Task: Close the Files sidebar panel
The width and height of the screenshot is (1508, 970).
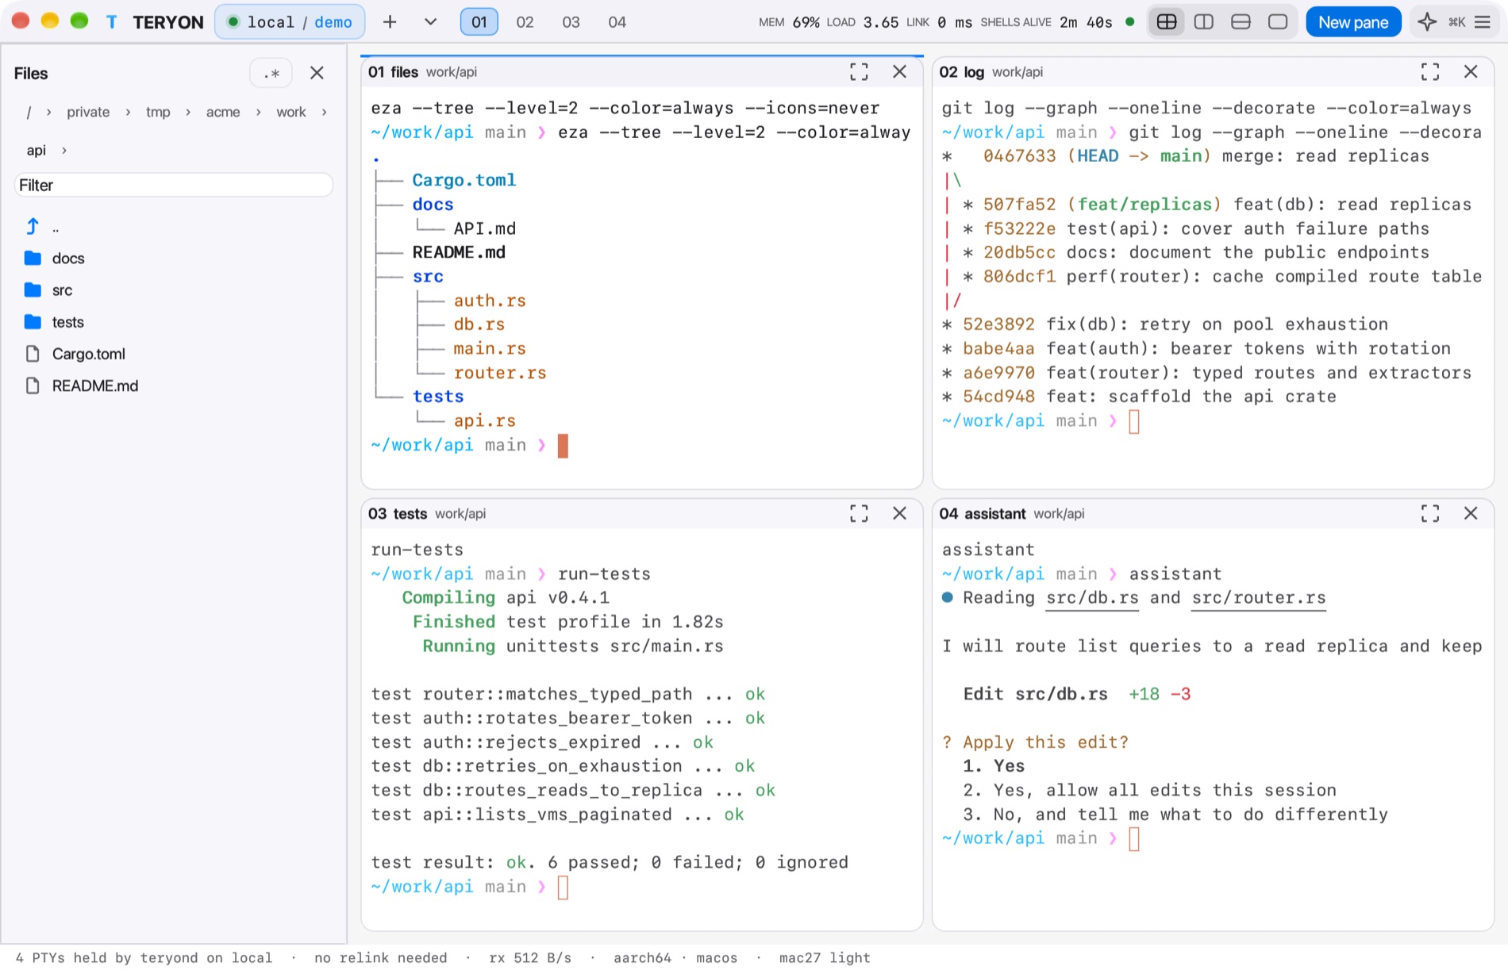Action: coord(317,73)
